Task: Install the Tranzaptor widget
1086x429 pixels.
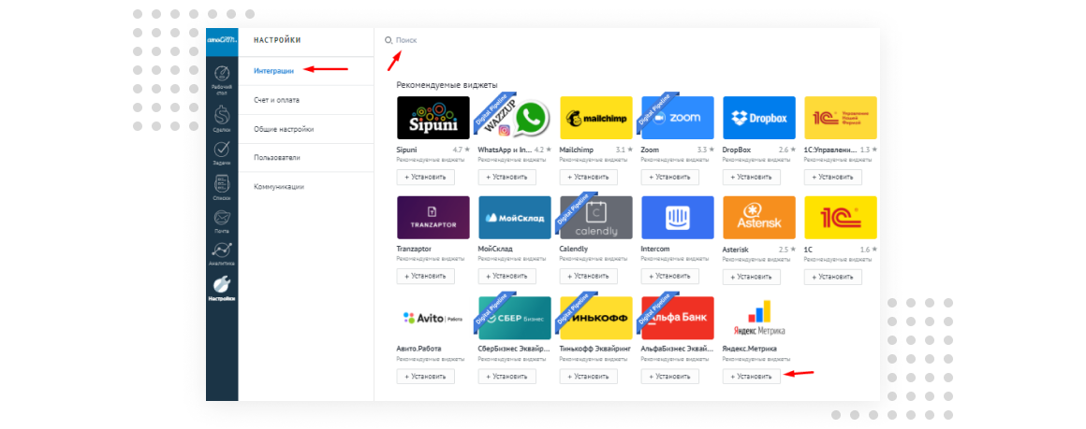Action: 426,276
